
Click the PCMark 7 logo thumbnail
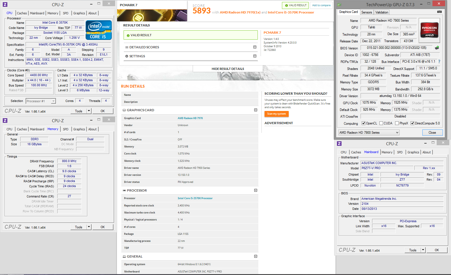[152, 15]
